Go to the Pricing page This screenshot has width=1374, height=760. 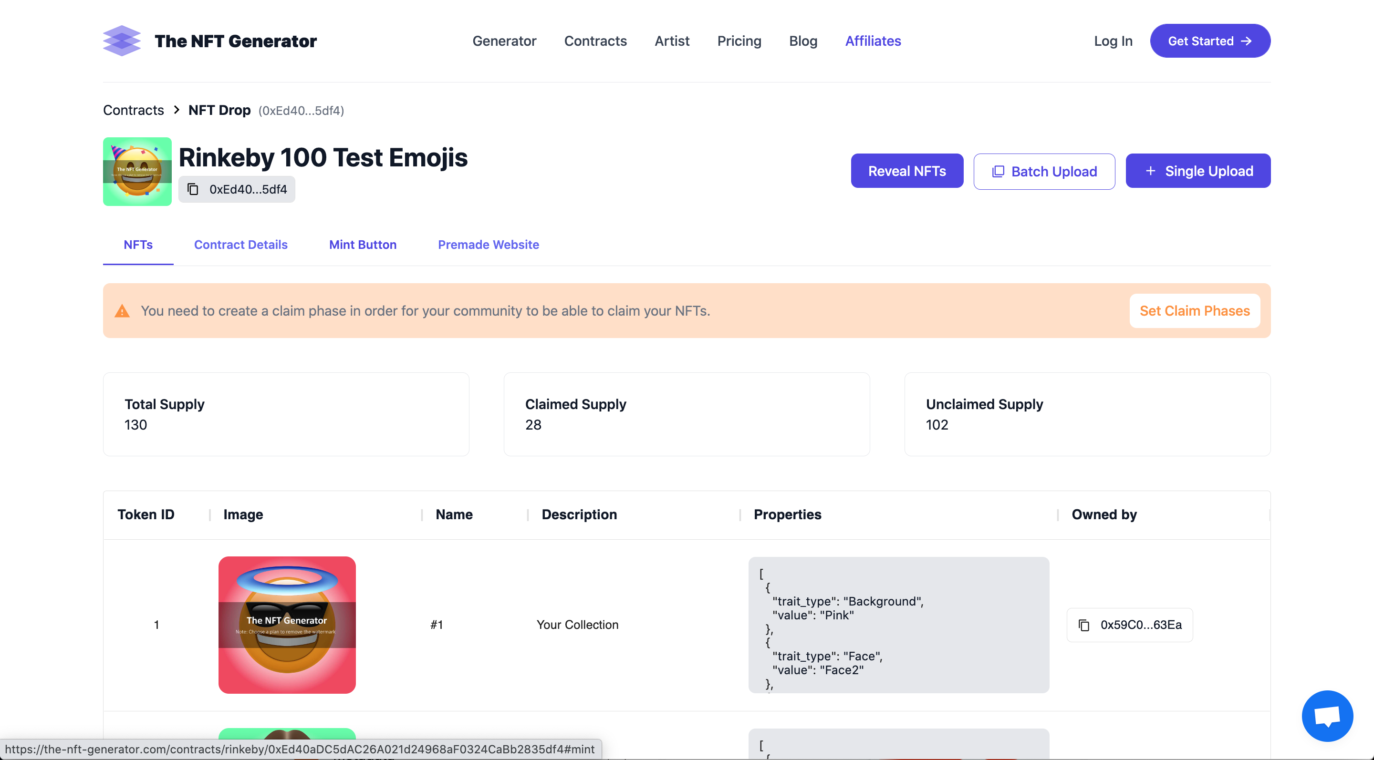pyautogui.click(x=739, y=41)
